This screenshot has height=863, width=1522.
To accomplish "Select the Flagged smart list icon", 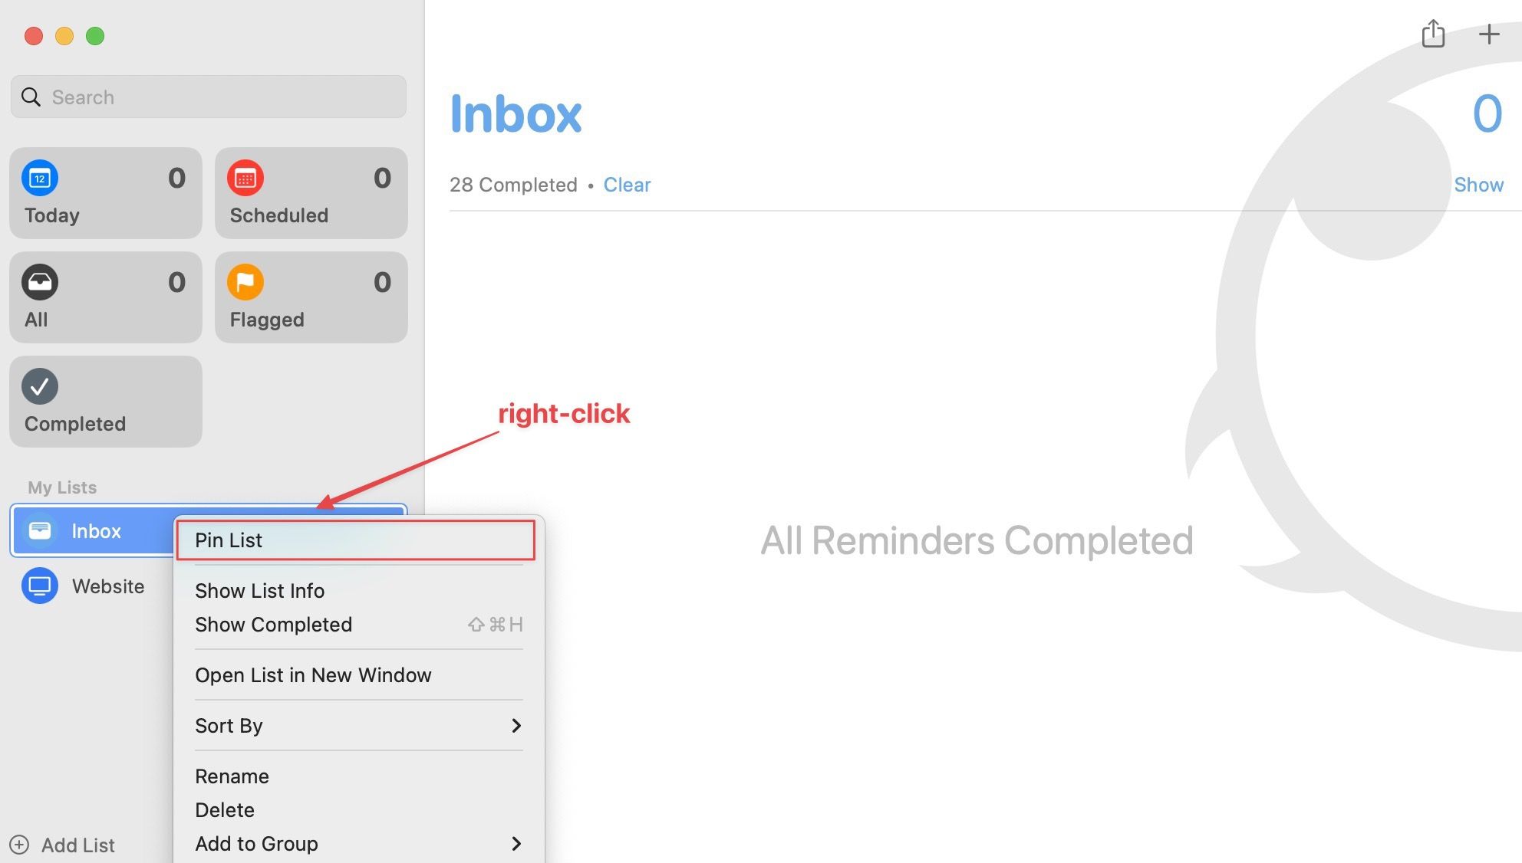I will [245, 281].
